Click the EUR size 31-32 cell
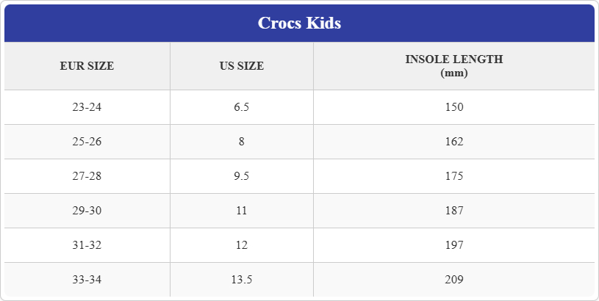This screenshot has width=599, height=301. pos(87,245)
